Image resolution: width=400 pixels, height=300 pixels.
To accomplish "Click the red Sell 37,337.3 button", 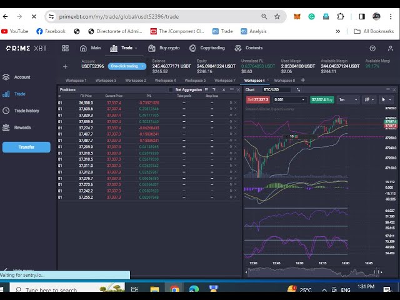I will [259, 99].
